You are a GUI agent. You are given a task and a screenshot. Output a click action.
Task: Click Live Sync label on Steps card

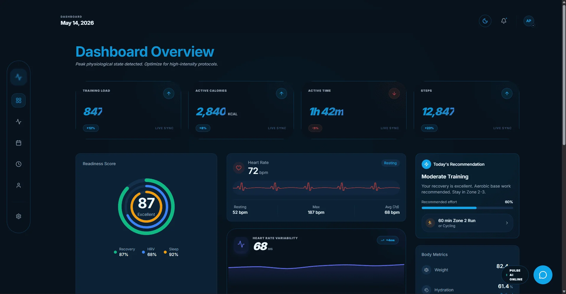pyautogui.click(x=502, y=128)
